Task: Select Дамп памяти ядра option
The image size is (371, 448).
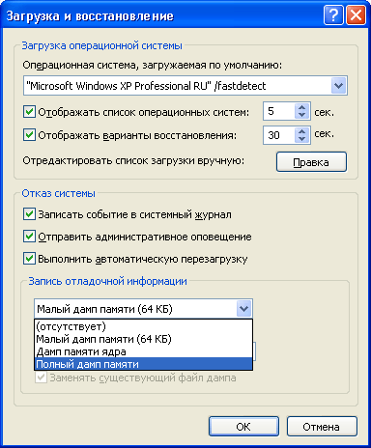Action: point(143,351)
